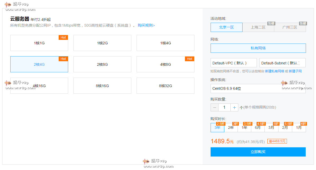This screenshot has height=170, width=316.
Task: Choose the 6月 purchase duration
Action: point(258,128)
